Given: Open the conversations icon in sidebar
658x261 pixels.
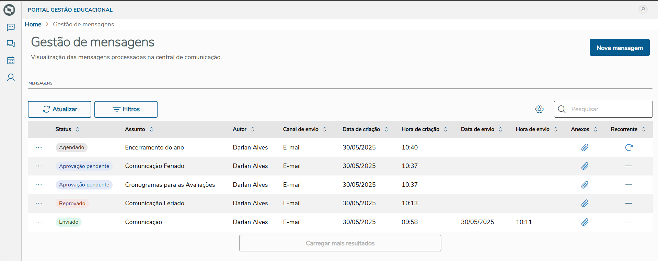Looking at the screenshot, I should (x=11, y=43).
